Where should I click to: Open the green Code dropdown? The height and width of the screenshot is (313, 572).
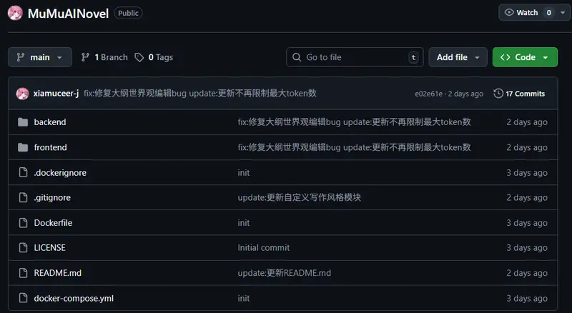[x=525, y=57]
